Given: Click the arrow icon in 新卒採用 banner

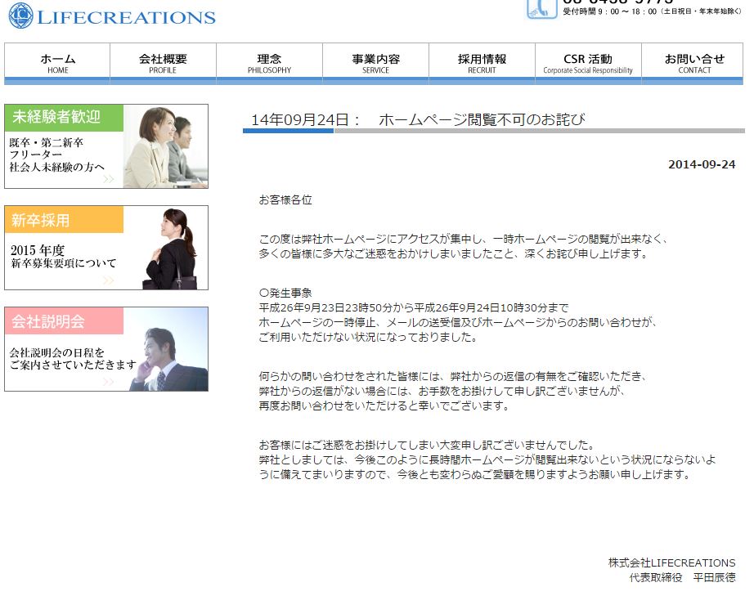Looking at the screenshot, I should (x=109, y=280).
